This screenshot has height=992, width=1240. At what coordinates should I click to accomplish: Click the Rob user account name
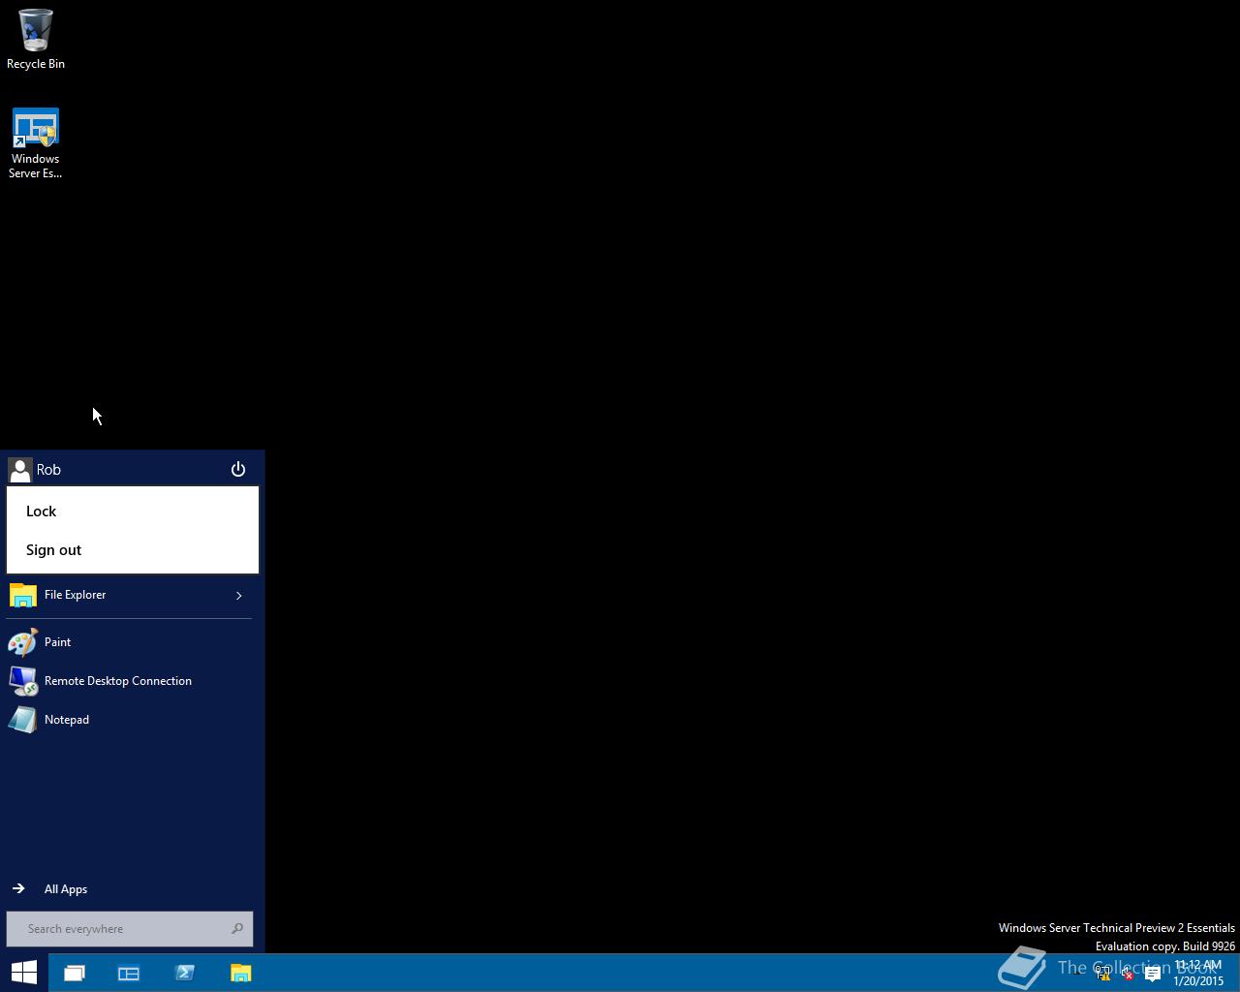48,470
